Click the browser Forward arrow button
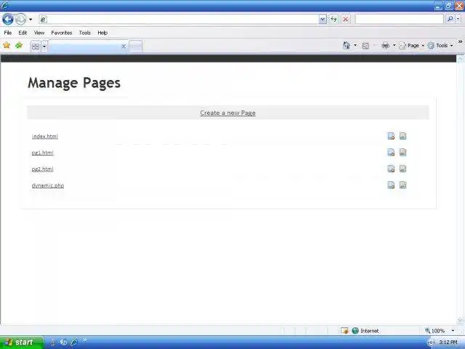The height and width of the screenshot is (349, 465). coord(21,20)
